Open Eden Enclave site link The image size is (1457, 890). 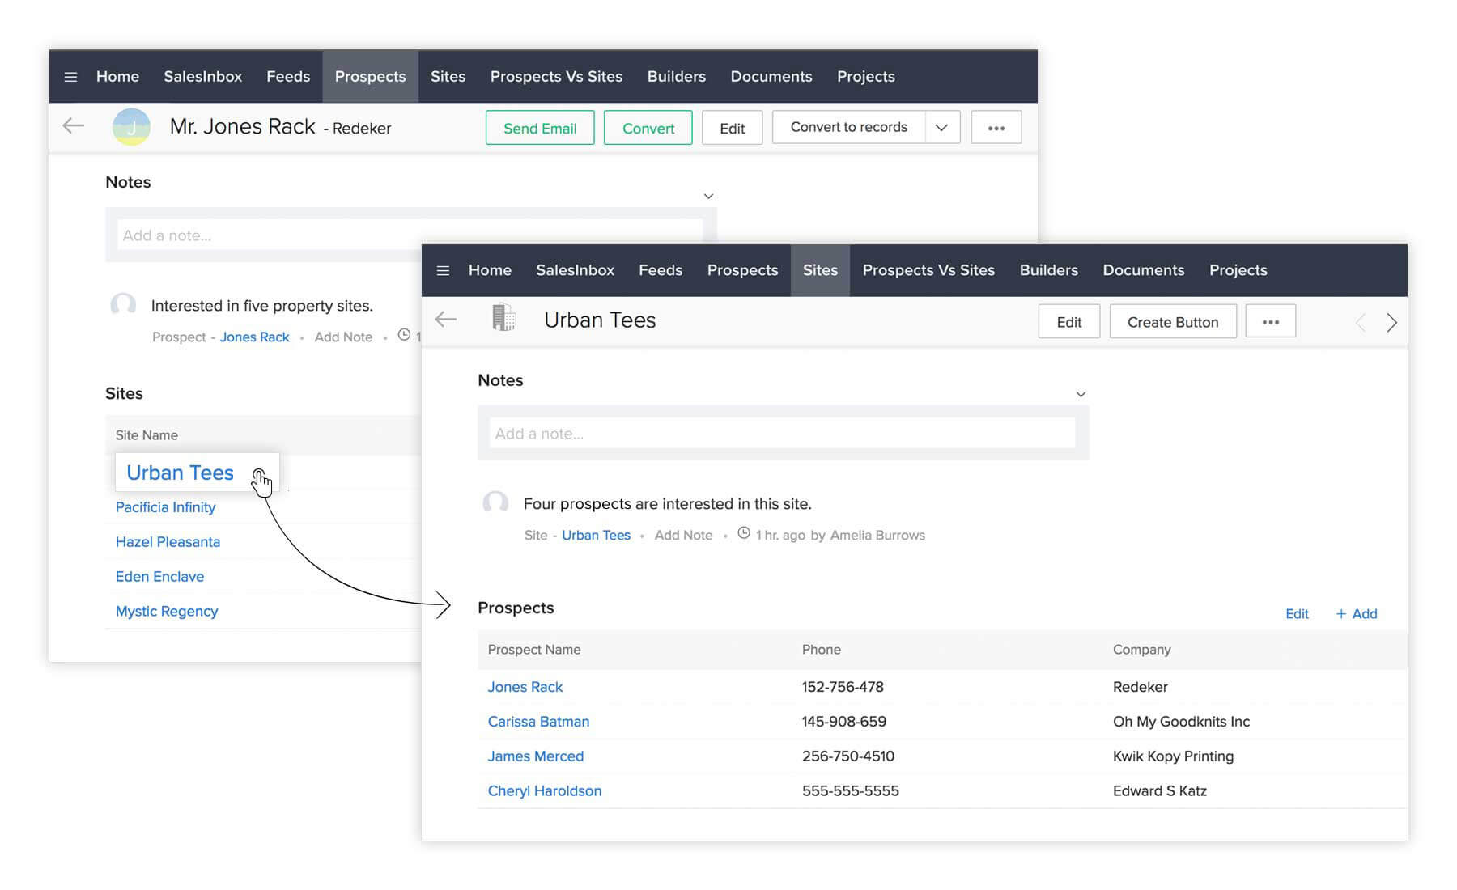(x=159, y=577)
